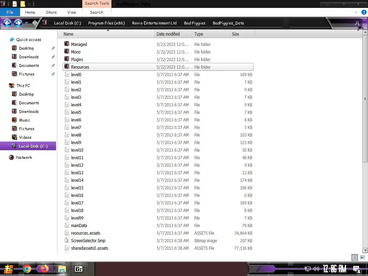Go up one folder level
The width and height of the screenshot is (368, 276).
tap(35, 23)
